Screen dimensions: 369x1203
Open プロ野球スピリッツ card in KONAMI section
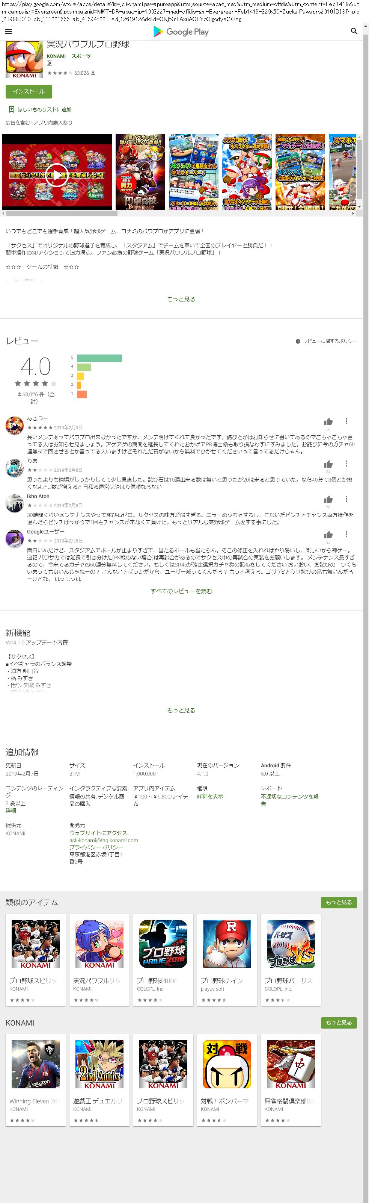pyautogui.click(x=163, y=1080)
